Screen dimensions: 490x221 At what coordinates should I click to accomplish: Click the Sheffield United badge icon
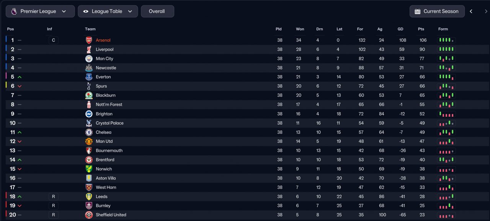coord(89,215)
